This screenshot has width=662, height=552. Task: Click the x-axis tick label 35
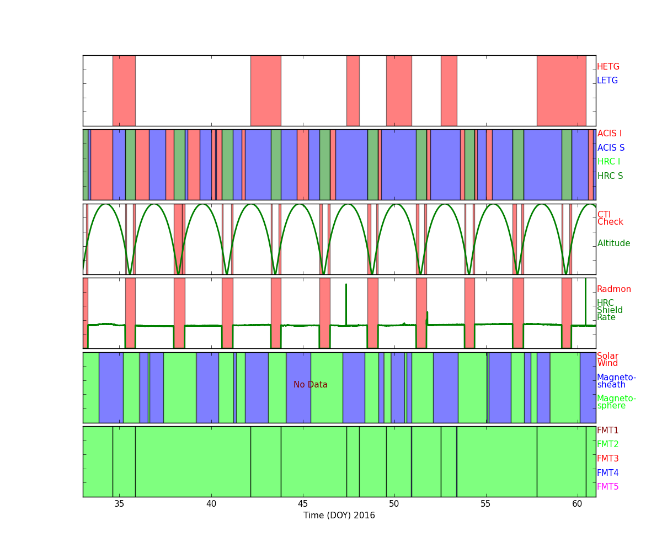(119, 504)
